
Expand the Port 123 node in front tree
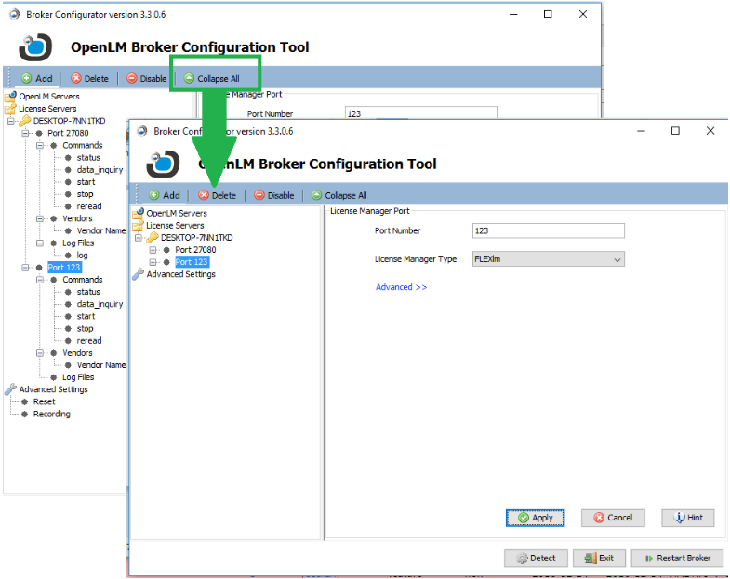coord(153,262)
